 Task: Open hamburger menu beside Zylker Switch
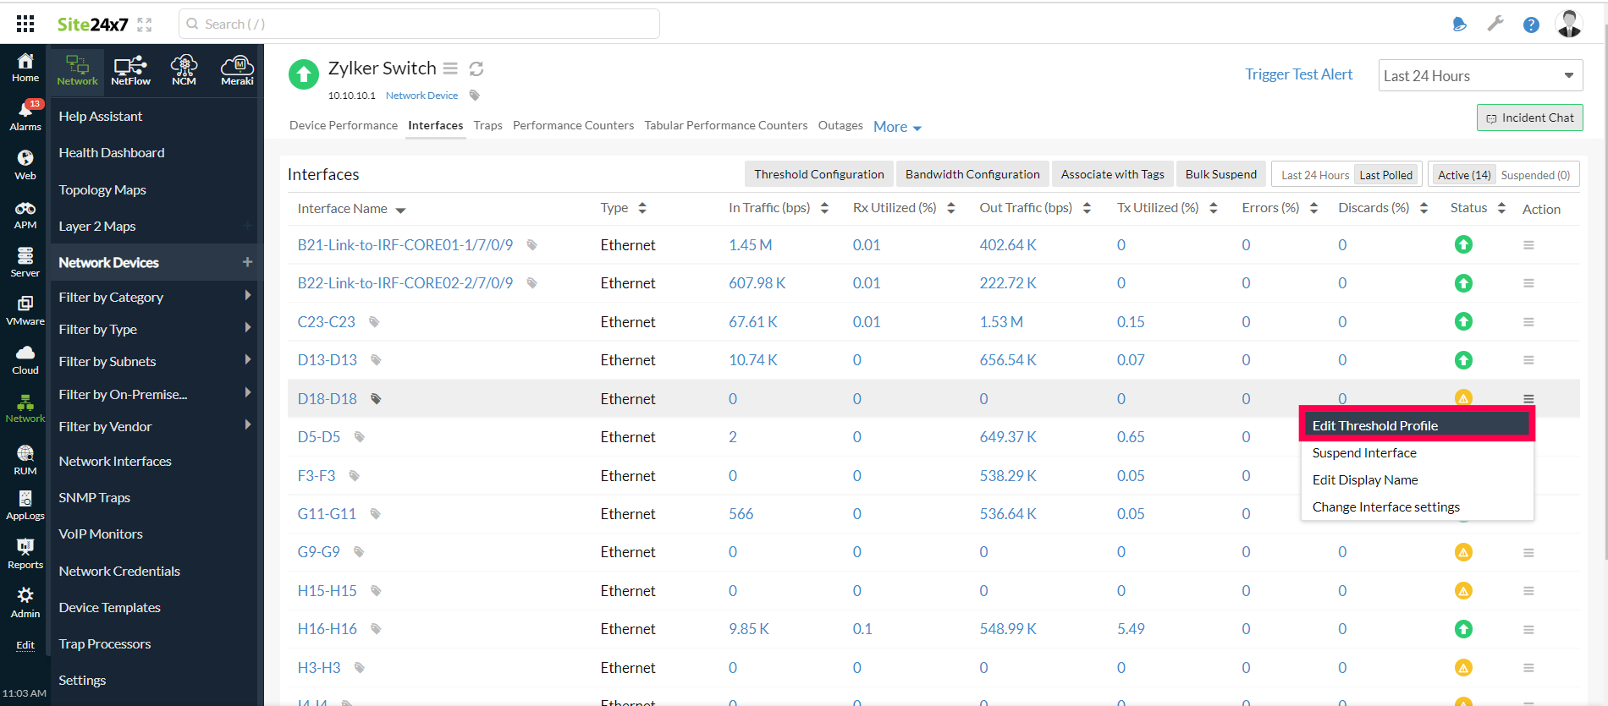coord(450,68)
